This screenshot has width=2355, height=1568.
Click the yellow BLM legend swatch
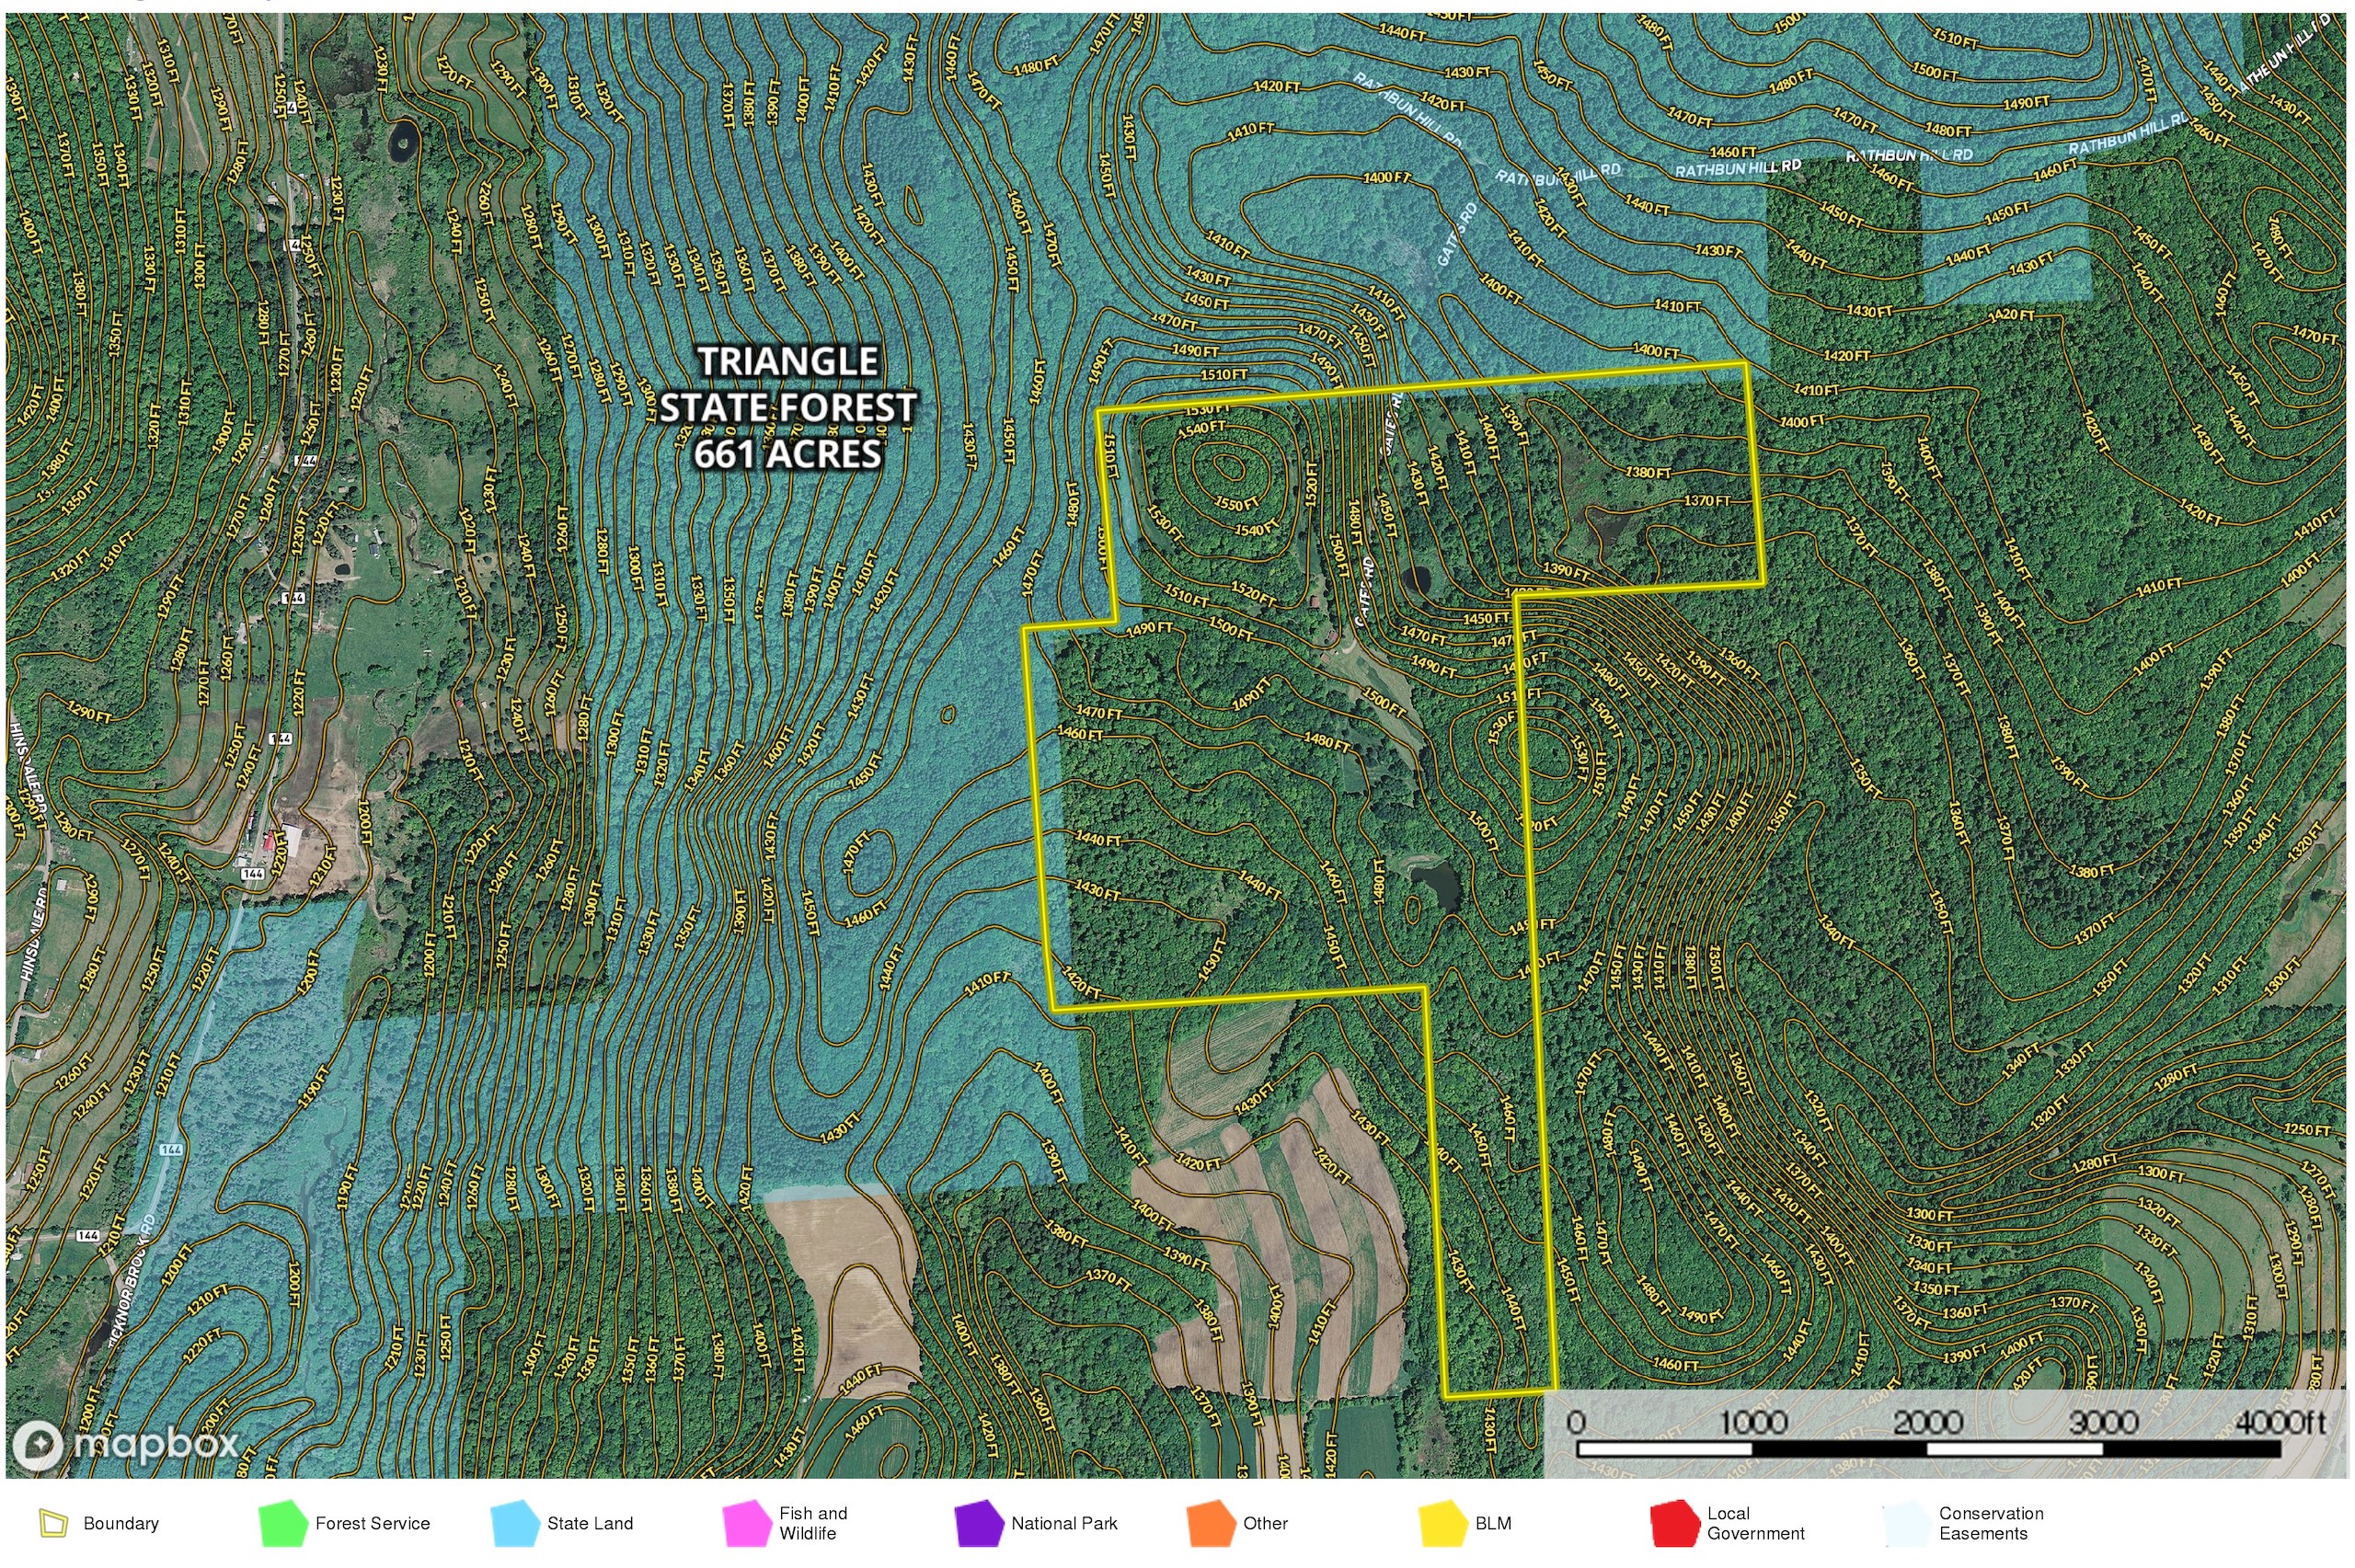[x=1443, y=1523]
